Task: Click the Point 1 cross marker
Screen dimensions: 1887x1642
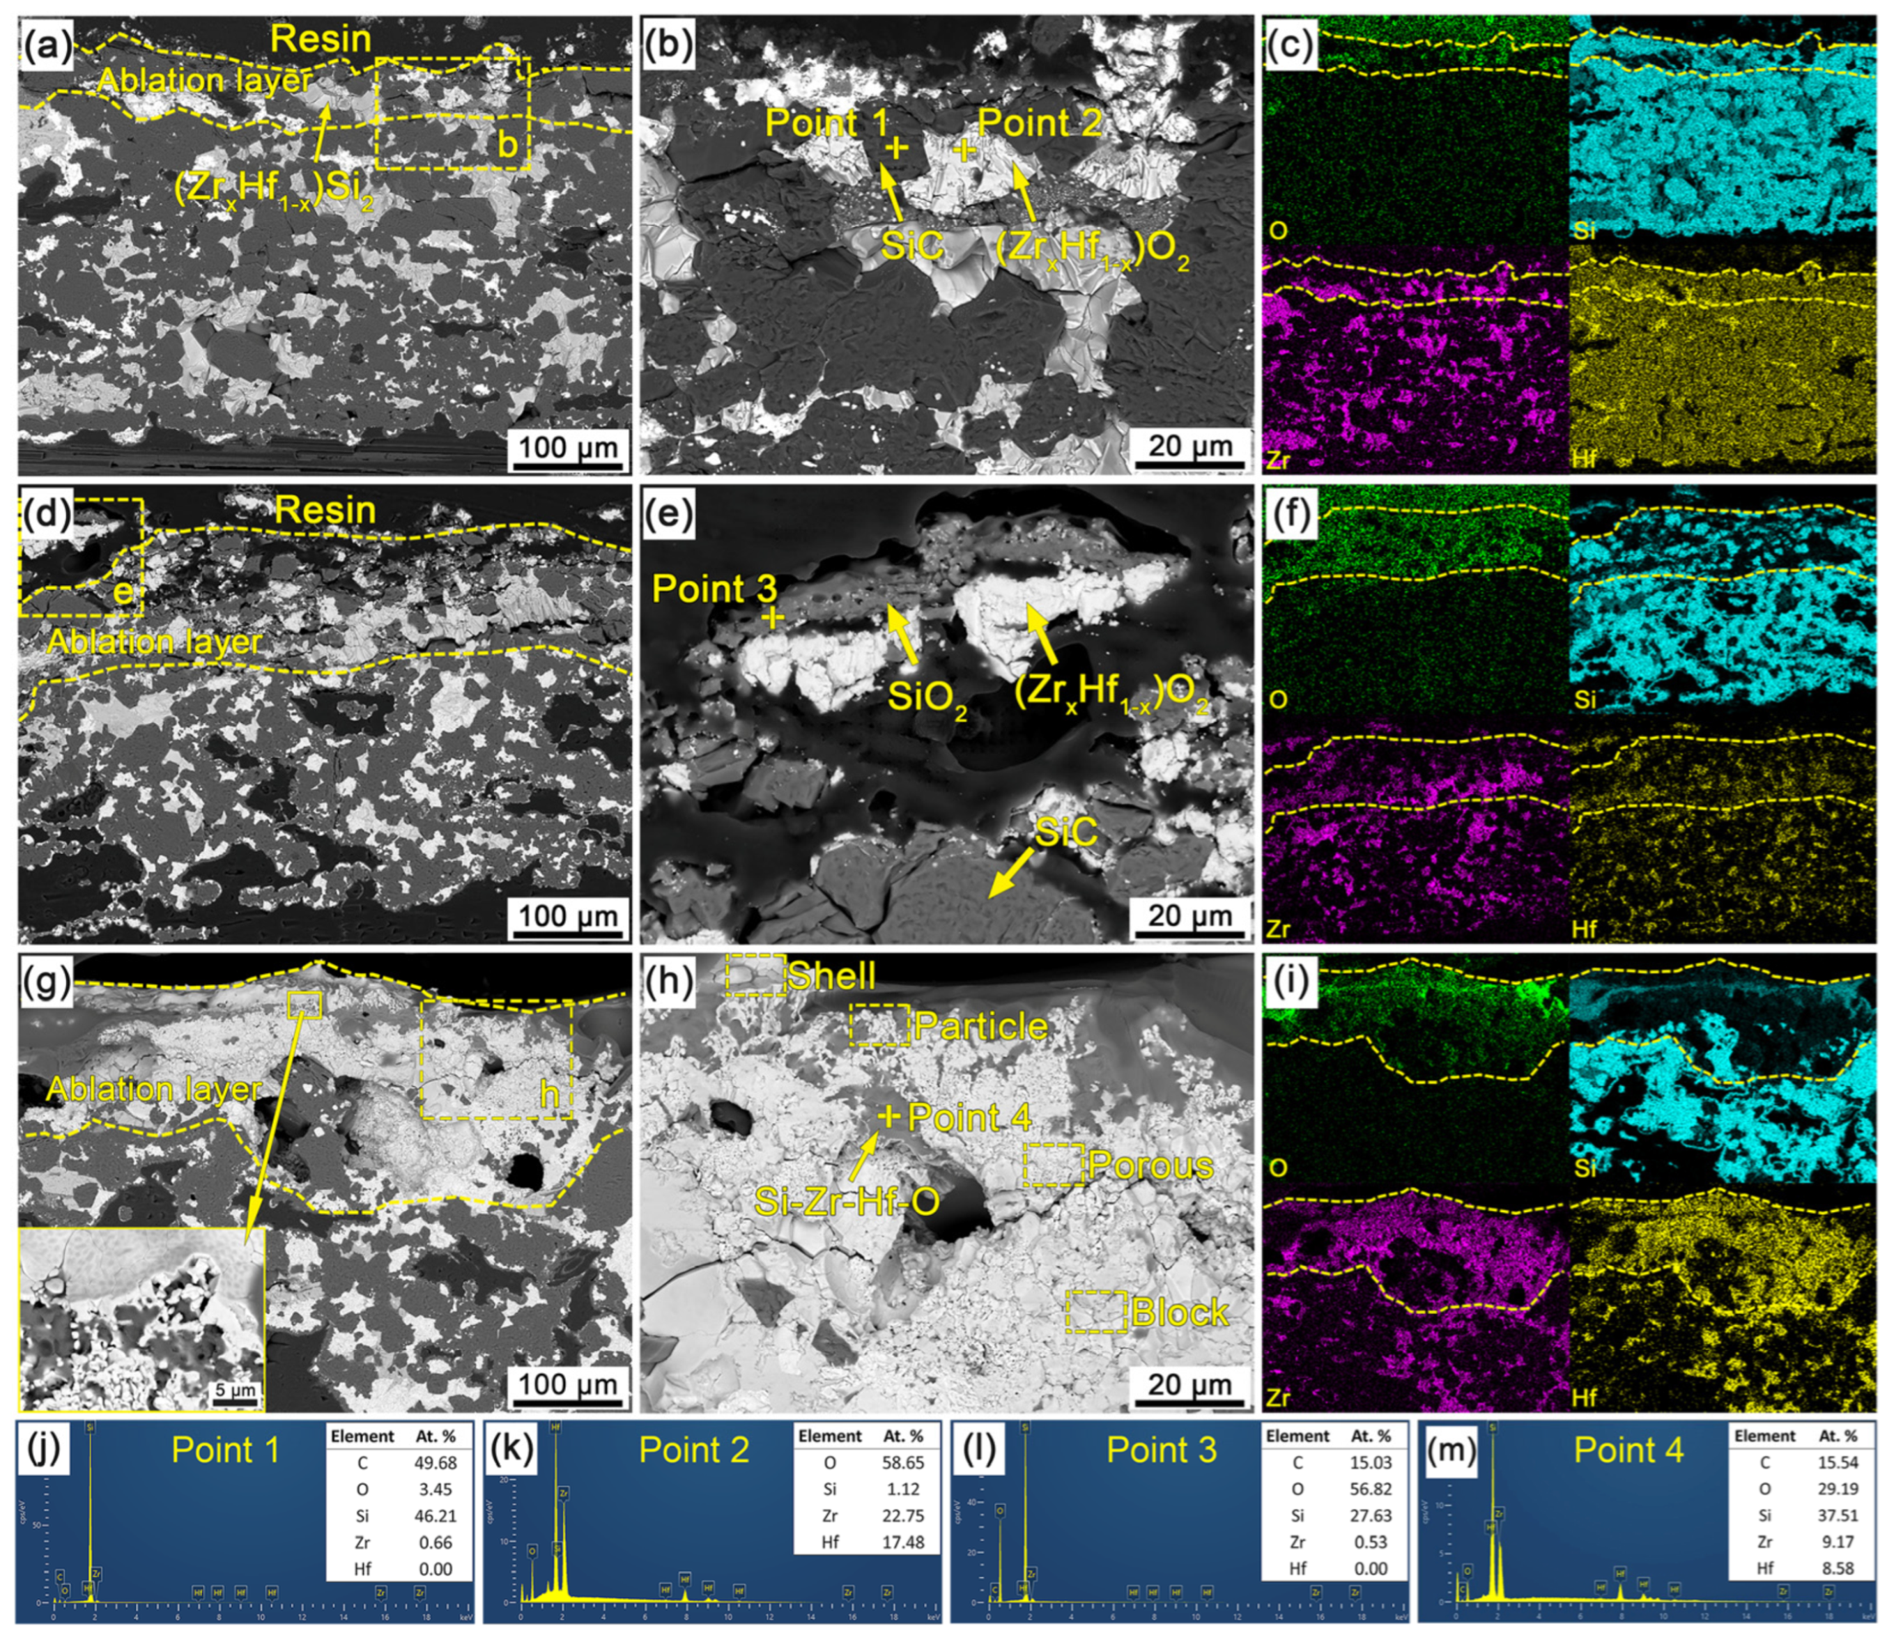Action: (896, 148)
